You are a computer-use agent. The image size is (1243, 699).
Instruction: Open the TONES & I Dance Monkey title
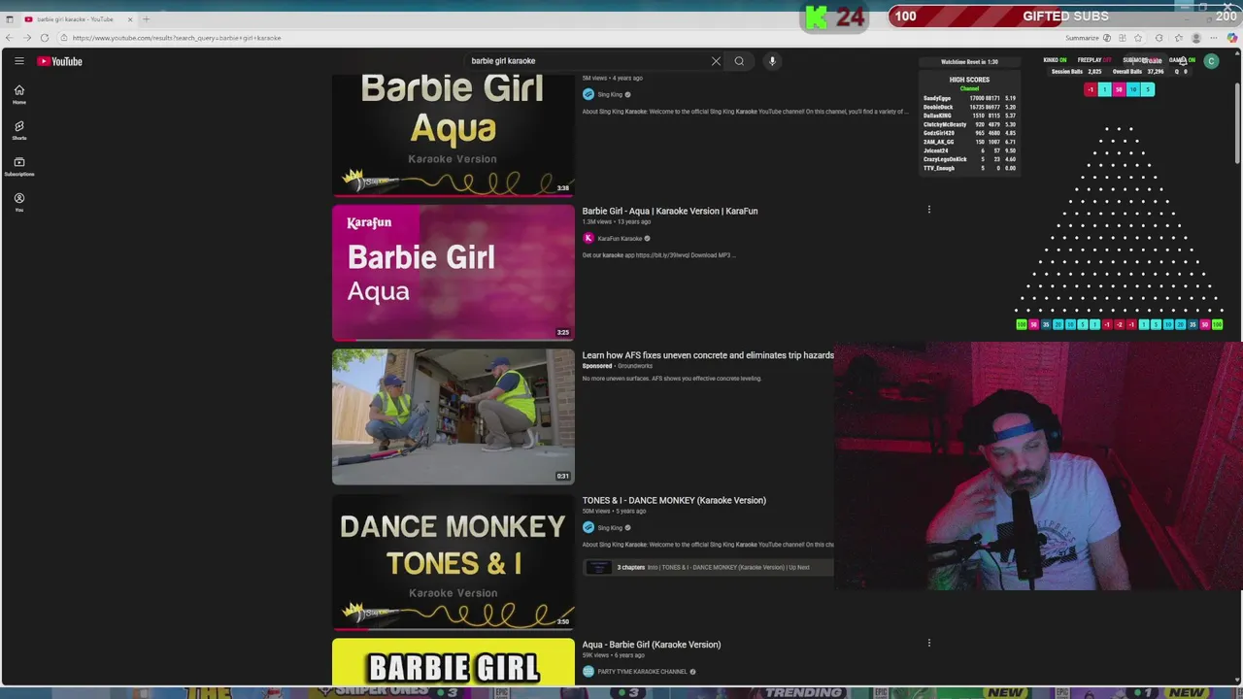(x=673, y=500)
